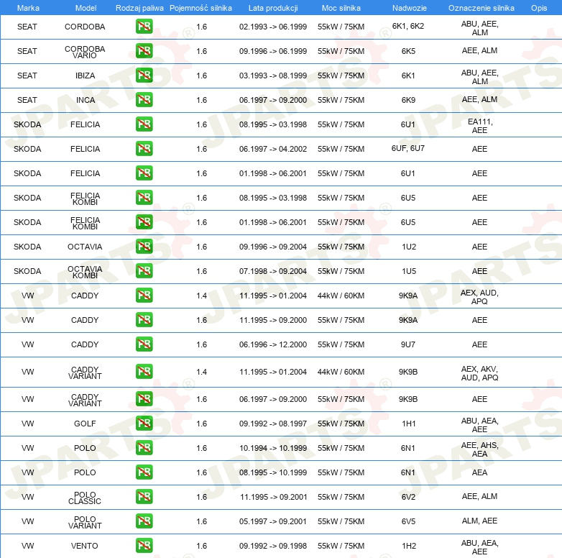Click fuel icon in POLO row dated 08.1995
The image size is (562, 558).
coord(144,472)
